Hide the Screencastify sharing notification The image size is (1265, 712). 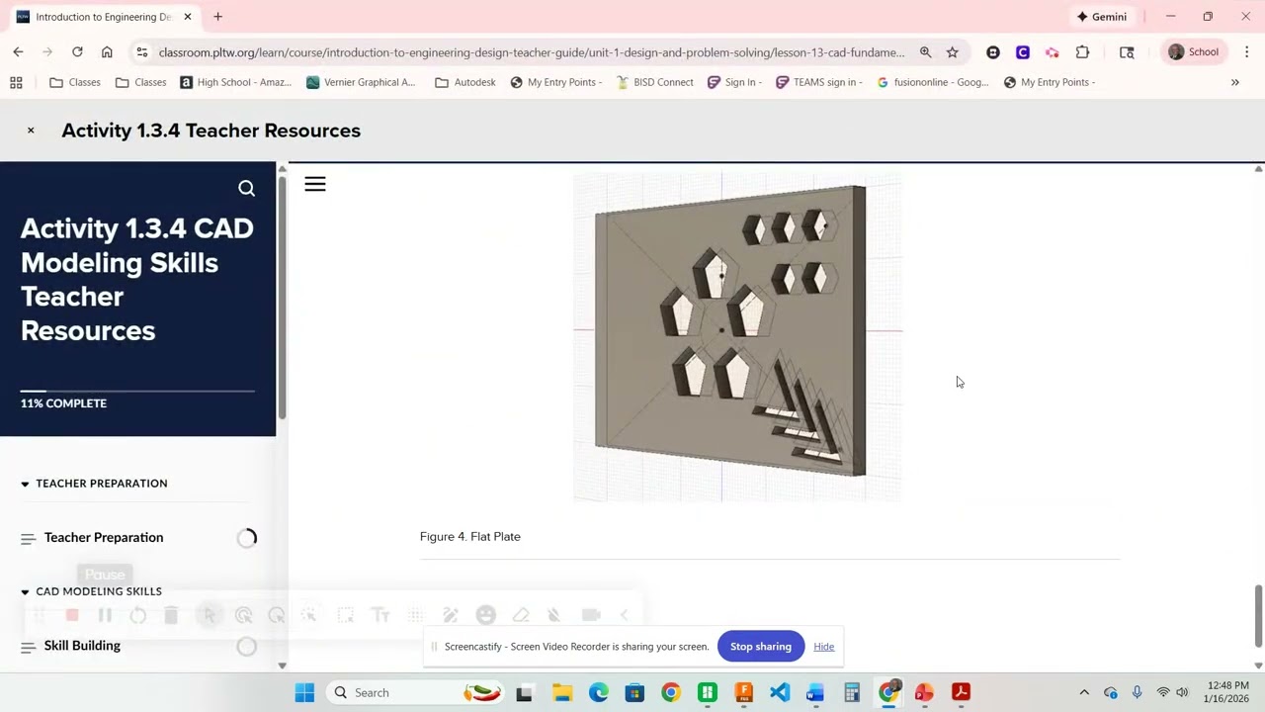tap(824, 647)
